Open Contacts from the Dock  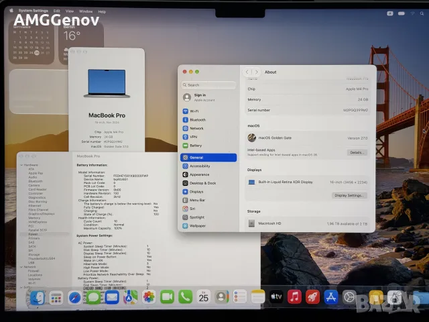click(x=222, y=297)
